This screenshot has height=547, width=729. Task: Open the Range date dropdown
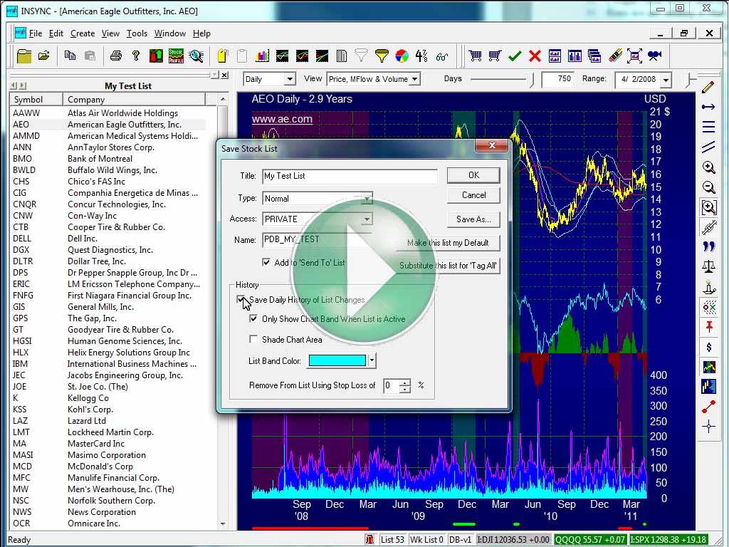(666, 80)
